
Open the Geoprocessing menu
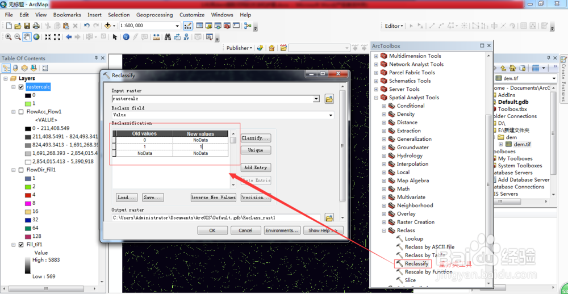[x=154, y=15]
